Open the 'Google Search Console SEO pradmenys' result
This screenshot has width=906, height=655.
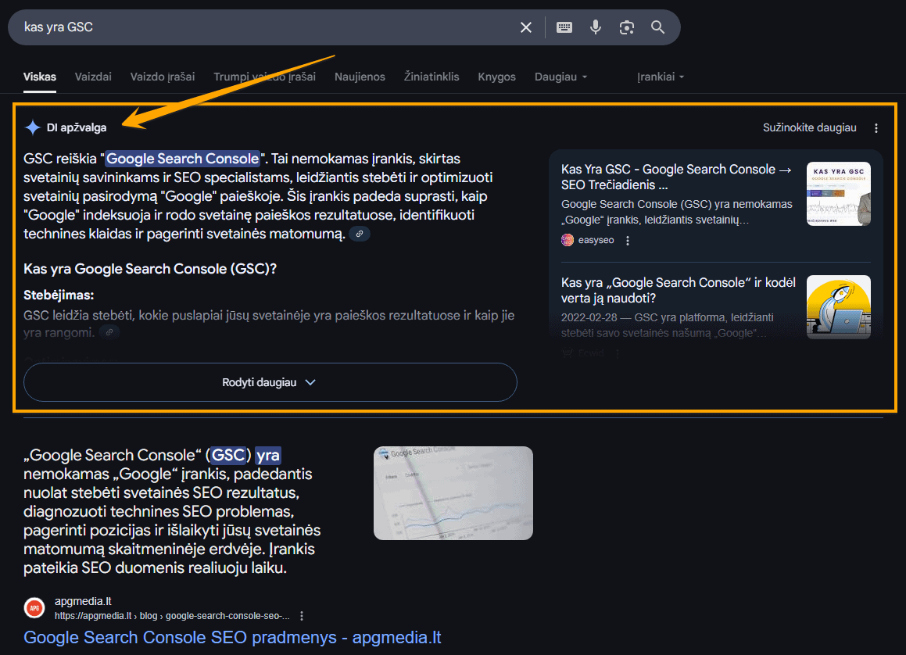232,637
